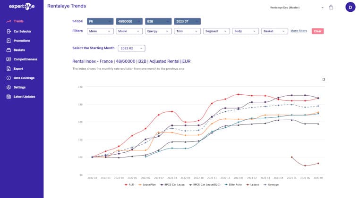The width and height of the screenshot is (359, 198).
Task: Open the chart export menu icon
Action: click(324, 79)
